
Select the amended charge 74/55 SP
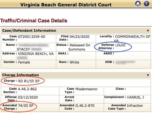tap(26, 105)
